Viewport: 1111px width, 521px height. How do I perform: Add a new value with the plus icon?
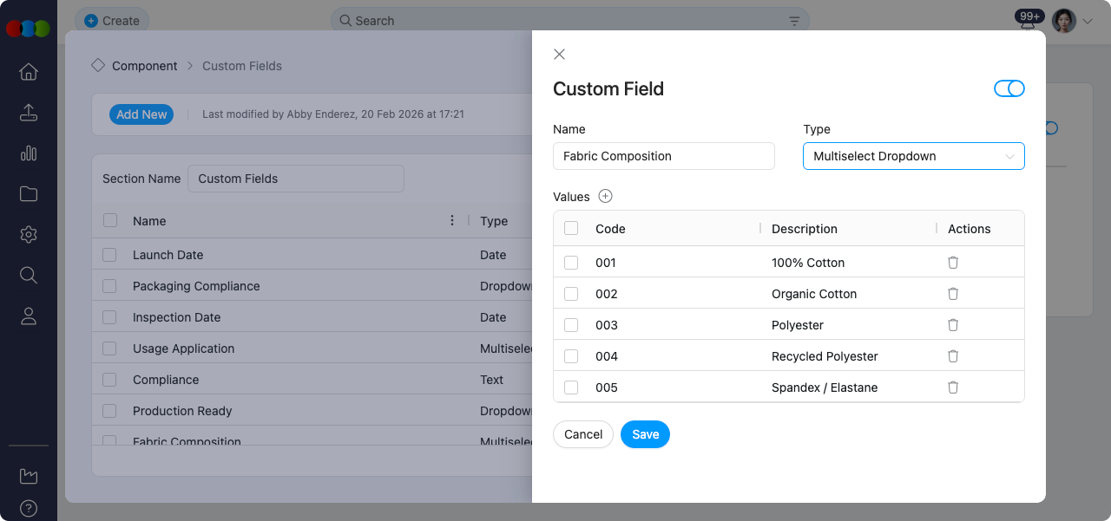[x=605, y=196]
